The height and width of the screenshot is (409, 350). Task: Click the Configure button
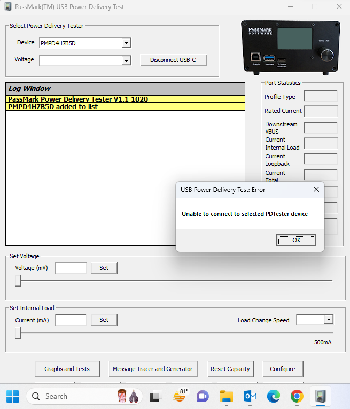283,369
